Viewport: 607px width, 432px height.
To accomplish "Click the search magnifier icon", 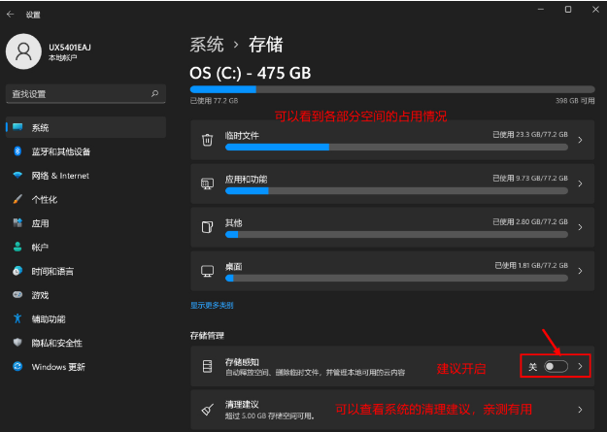I will (154, 94).
